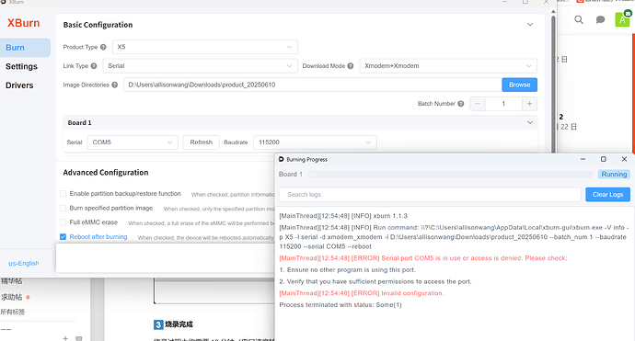635x341 pixels.
Task: Clear the burning logs with Clear Logs
Action: [607, 195]
